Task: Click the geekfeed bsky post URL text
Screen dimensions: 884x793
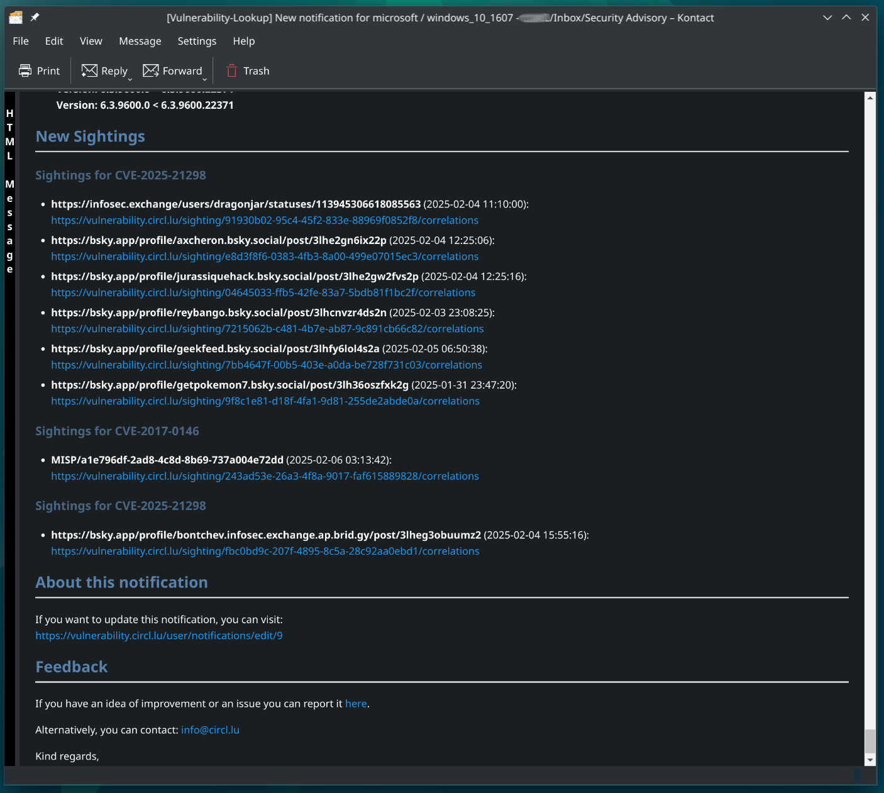Action: click(215, 348)
